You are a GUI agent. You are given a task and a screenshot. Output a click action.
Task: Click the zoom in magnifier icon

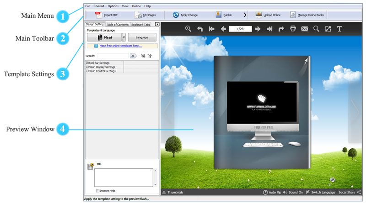tap(188, 29)
